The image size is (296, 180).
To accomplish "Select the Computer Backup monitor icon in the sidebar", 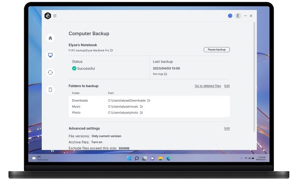I will (50, 55).
